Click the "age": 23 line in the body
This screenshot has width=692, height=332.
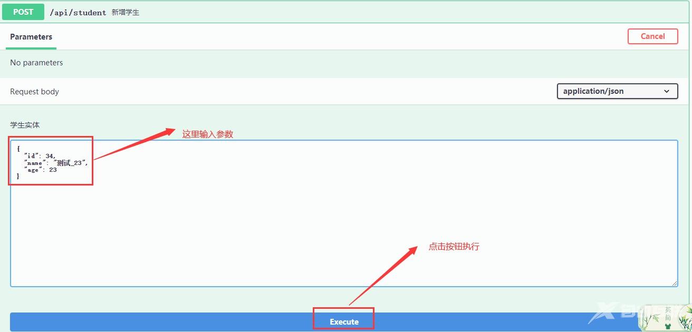point(40,170)
